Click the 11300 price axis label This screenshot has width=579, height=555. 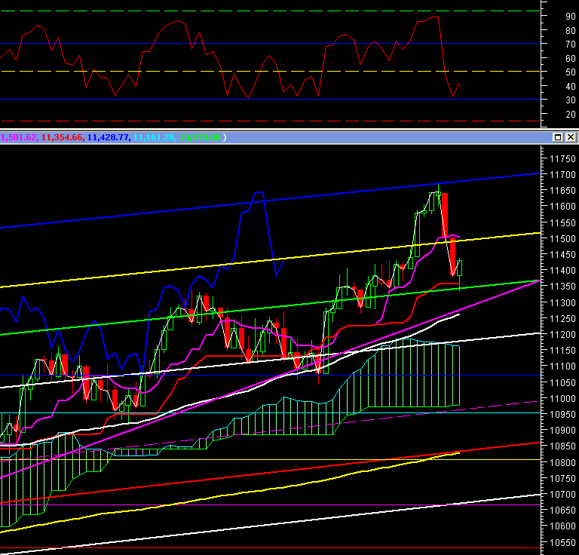[562, 303]
